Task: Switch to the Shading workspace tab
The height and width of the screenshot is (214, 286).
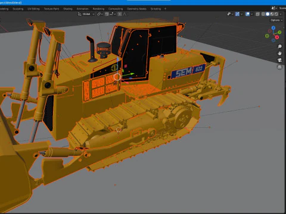Action: coord(68,9)
